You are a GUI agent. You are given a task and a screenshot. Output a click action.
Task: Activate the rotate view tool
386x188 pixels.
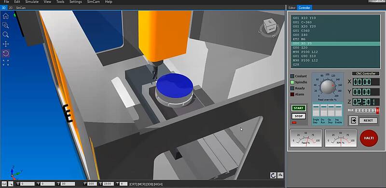click(x=5, y=53)
